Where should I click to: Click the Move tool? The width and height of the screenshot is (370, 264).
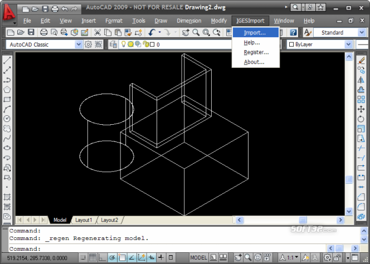[361, 109]
